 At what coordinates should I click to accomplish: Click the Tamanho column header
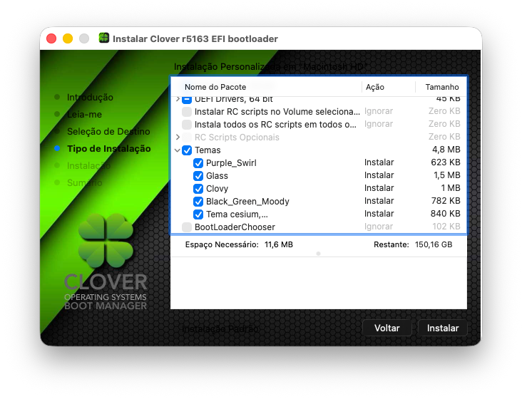(x=442, y=87)
